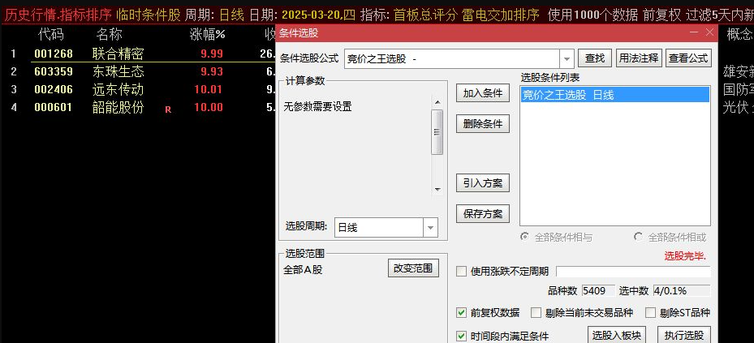The width and height of the screenshot is (754, 343).
Task: Click the 涨跌不定周期 input field
Action: [633, 272]
